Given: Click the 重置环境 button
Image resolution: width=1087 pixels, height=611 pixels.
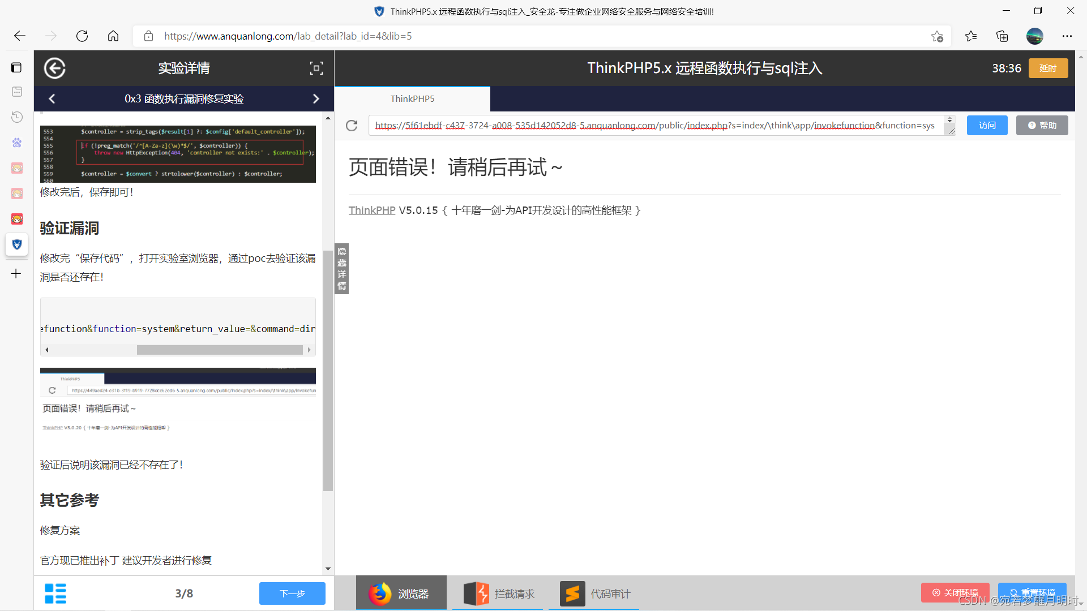Looking at the screenshot, I should tap(1032, 592).
